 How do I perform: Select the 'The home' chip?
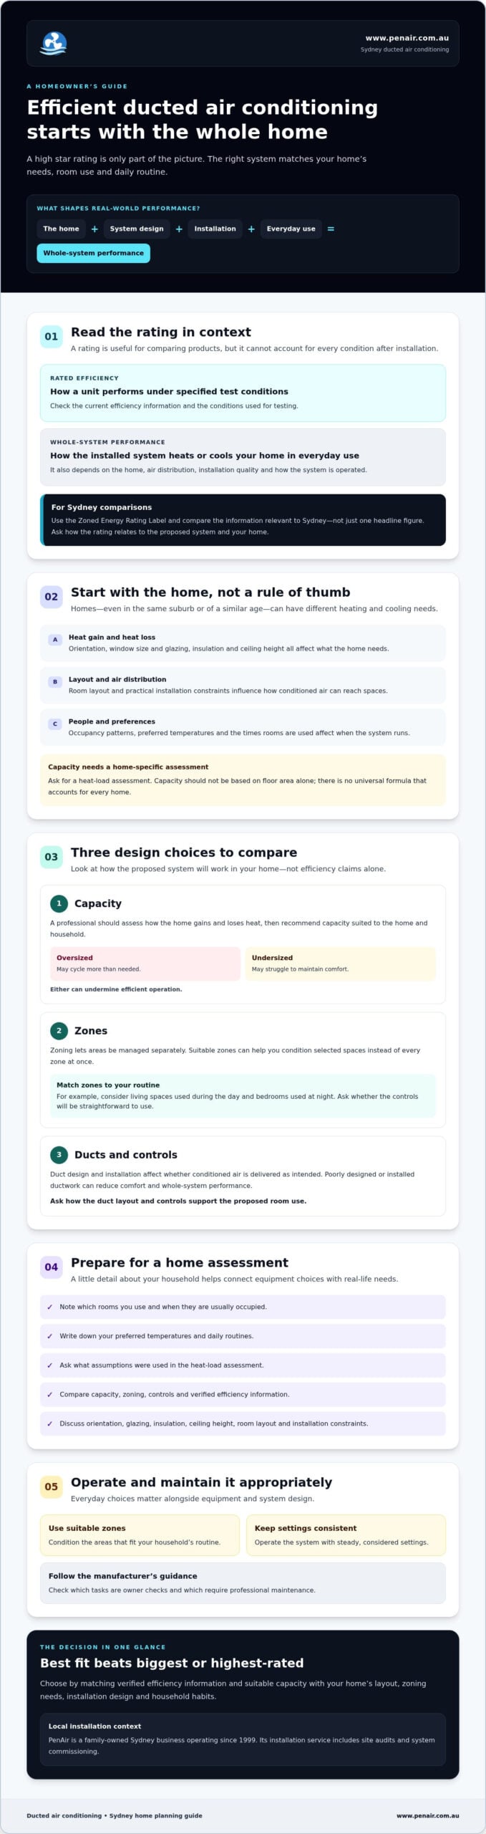pos(61,229)
